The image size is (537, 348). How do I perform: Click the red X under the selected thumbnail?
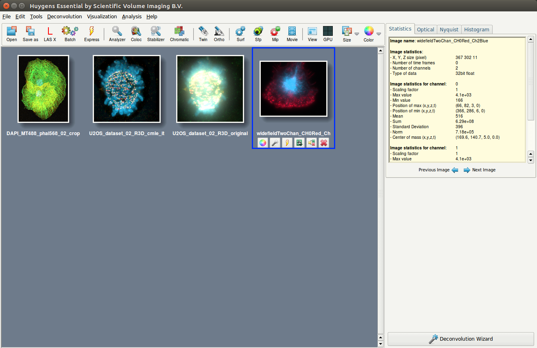click(x=324, y=143)
